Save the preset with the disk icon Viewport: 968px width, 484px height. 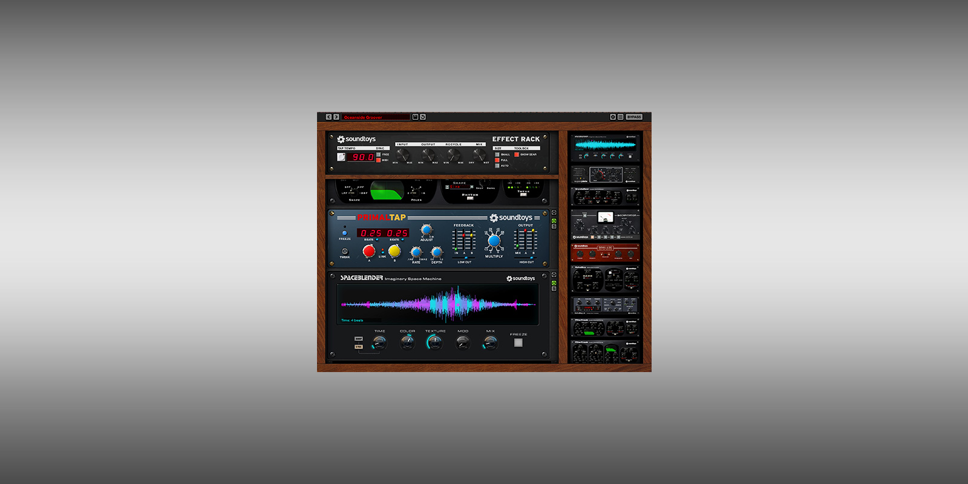(x=415, y=117)
